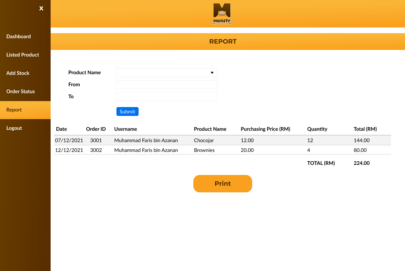Viewport: 405px width, 271px height.
Task: Open the Dashboard menu item
Action: point(19,36)
